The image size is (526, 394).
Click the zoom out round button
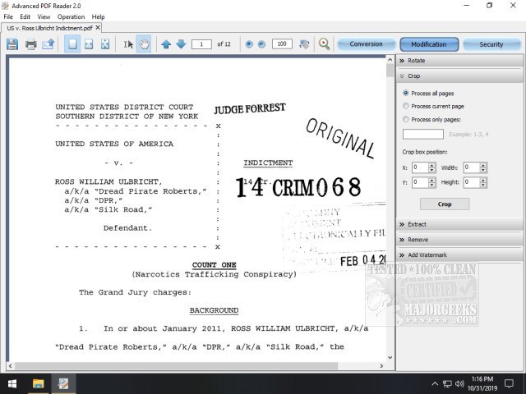(261, 44)
